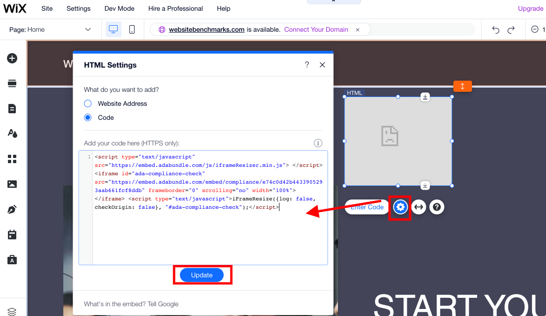Click the Redo arrow
The image size is (546, 316).
point(511,30)
